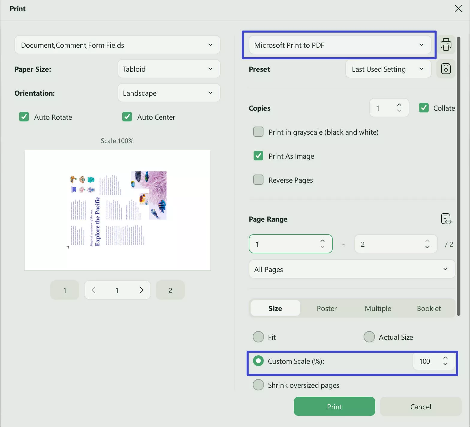Image resolution: width=470 pixels, height=427 pixels.
Task: Go to previous preview page arrow
Action: click(x=94, y=290)
